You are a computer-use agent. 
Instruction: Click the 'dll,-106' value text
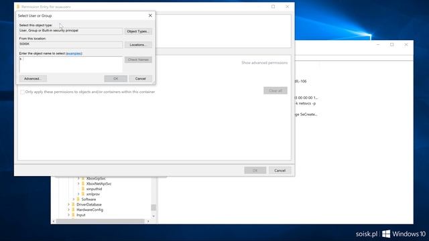click(301, 82)
